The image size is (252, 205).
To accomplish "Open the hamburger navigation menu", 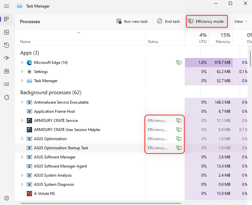I will pyautogui.click(x=7, y=6).
